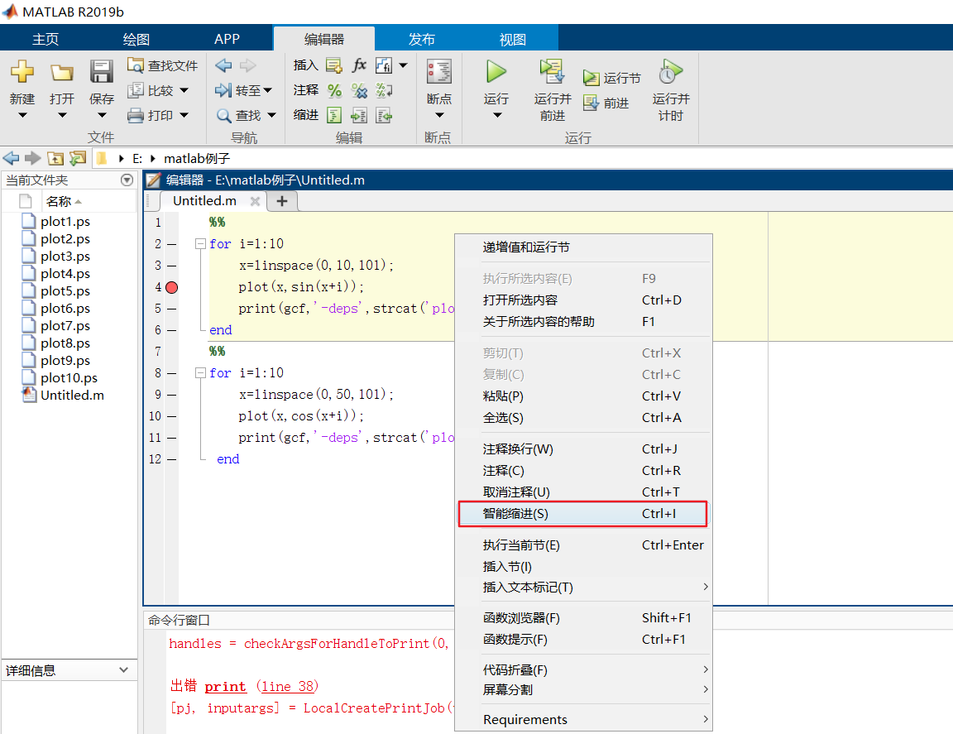Click the print error link in the command window
The height and width of the screenshot is (734, 953).
point(226,687)
